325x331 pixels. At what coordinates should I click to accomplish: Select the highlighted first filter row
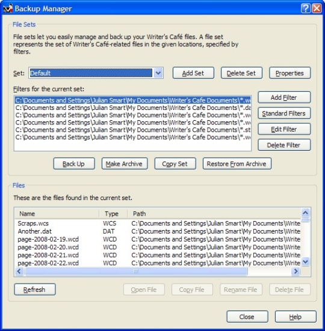133,100
